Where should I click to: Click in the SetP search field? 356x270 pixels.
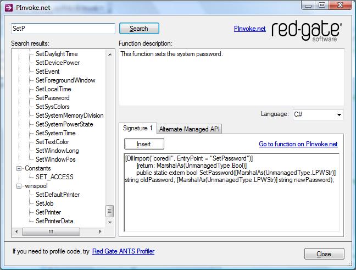[63, 29]
